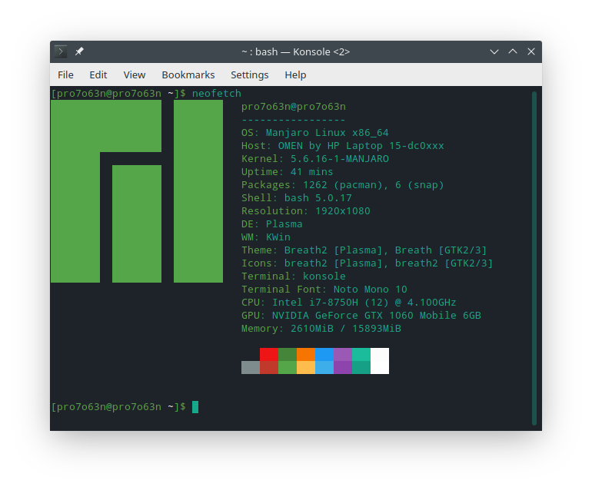Click the 'Memory: 2610MiB / 15893MiB' line
This screenshot has height=490, width=592.
click(321, 329)
